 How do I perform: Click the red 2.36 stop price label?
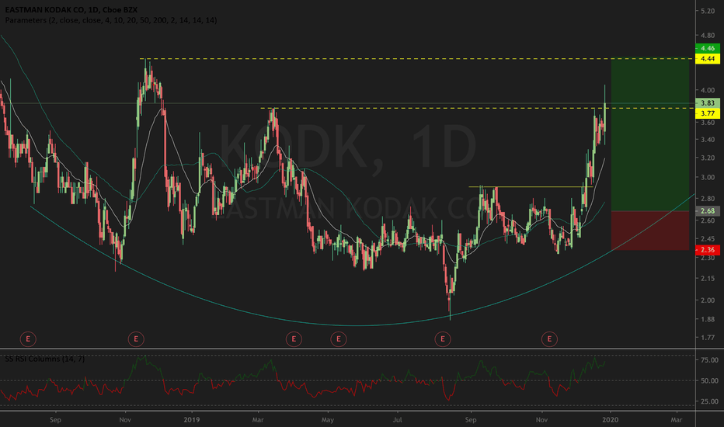point(708,250)
